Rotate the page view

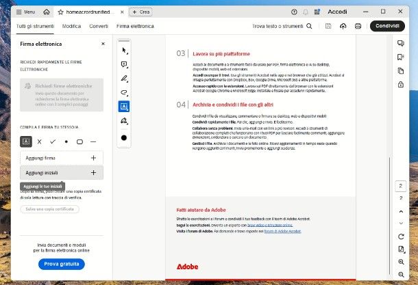(401, 236)
